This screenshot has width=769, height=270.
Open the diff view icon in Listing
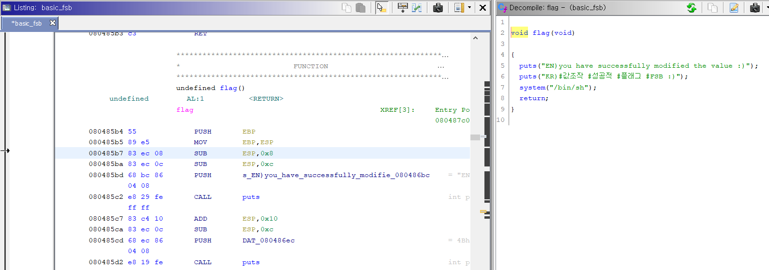coord(417,8)
